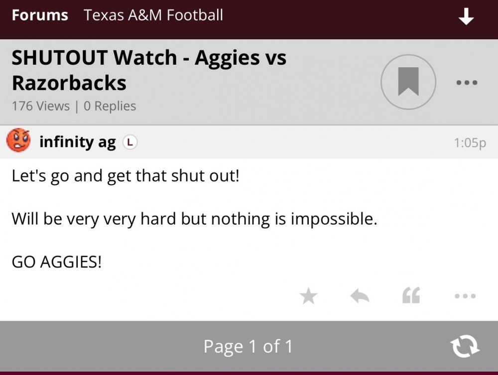The width and height of the screenshot is (498, 375).
Task: Tap the "Let's go and get that shut out!" line
Action: (125, 176)
